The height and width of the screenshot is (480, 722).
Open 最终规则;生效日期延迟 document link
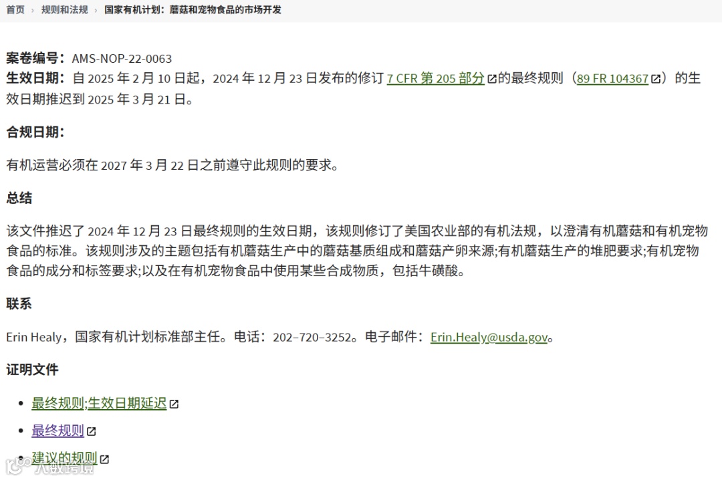(99, 403)
